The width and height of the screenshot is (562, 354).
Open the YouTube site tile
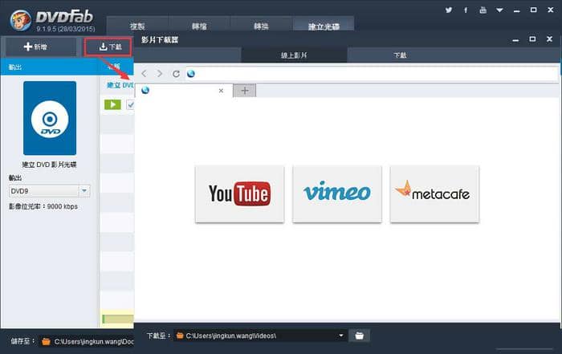[240, 193]
